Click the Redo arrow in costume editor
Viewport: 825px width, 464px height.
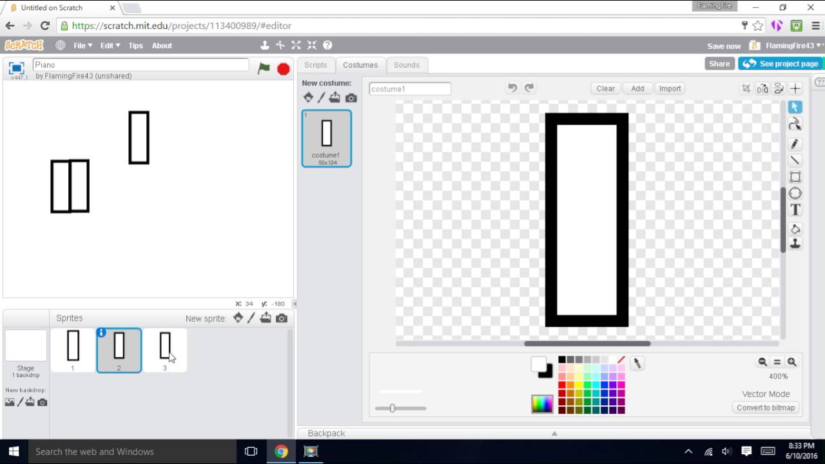click(529, 88)
